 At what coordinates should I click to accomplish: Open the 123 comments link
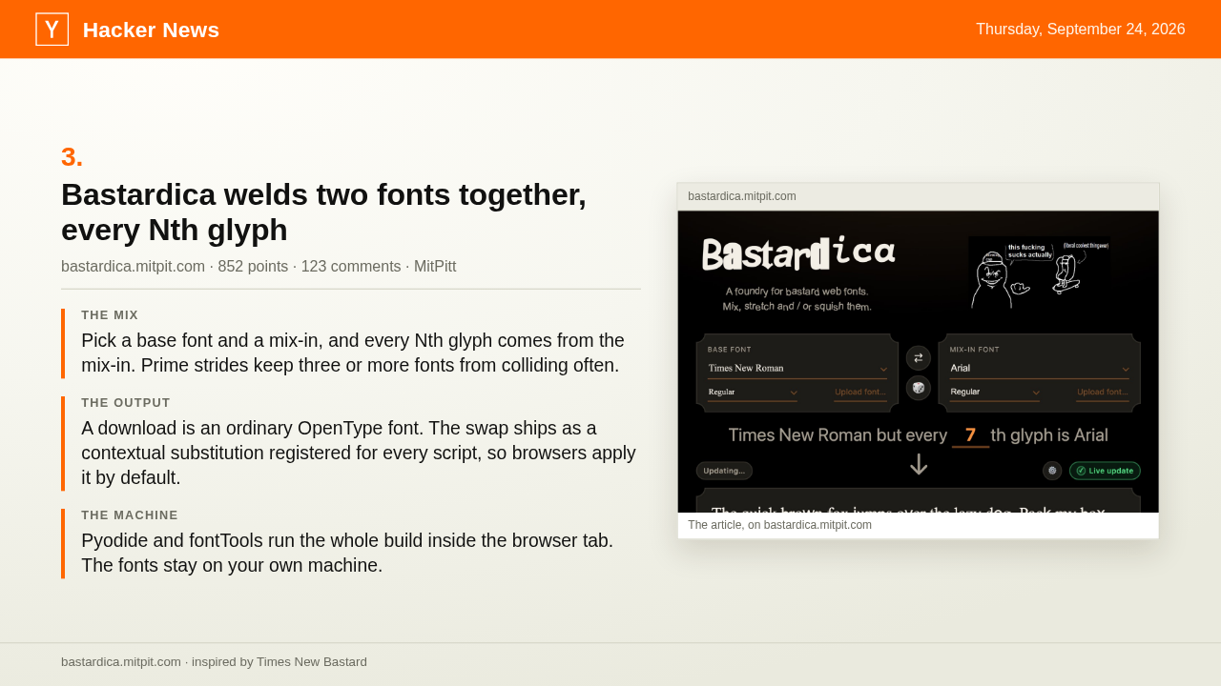click(x=351, y=267)
